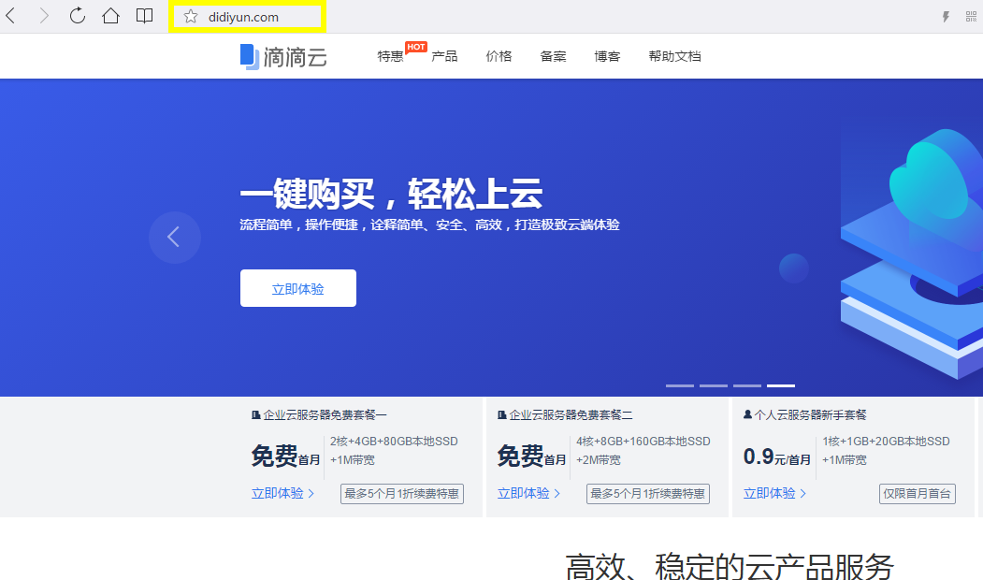Click the browser forward arrow
This screenshot has height=580, width=983.
[x=44, y=16]
